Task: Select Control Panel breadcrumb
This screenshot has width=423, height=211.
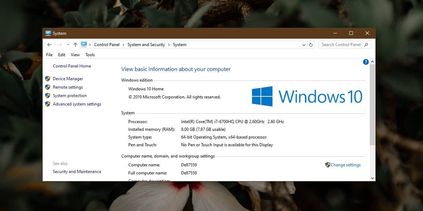Action: 107,45
